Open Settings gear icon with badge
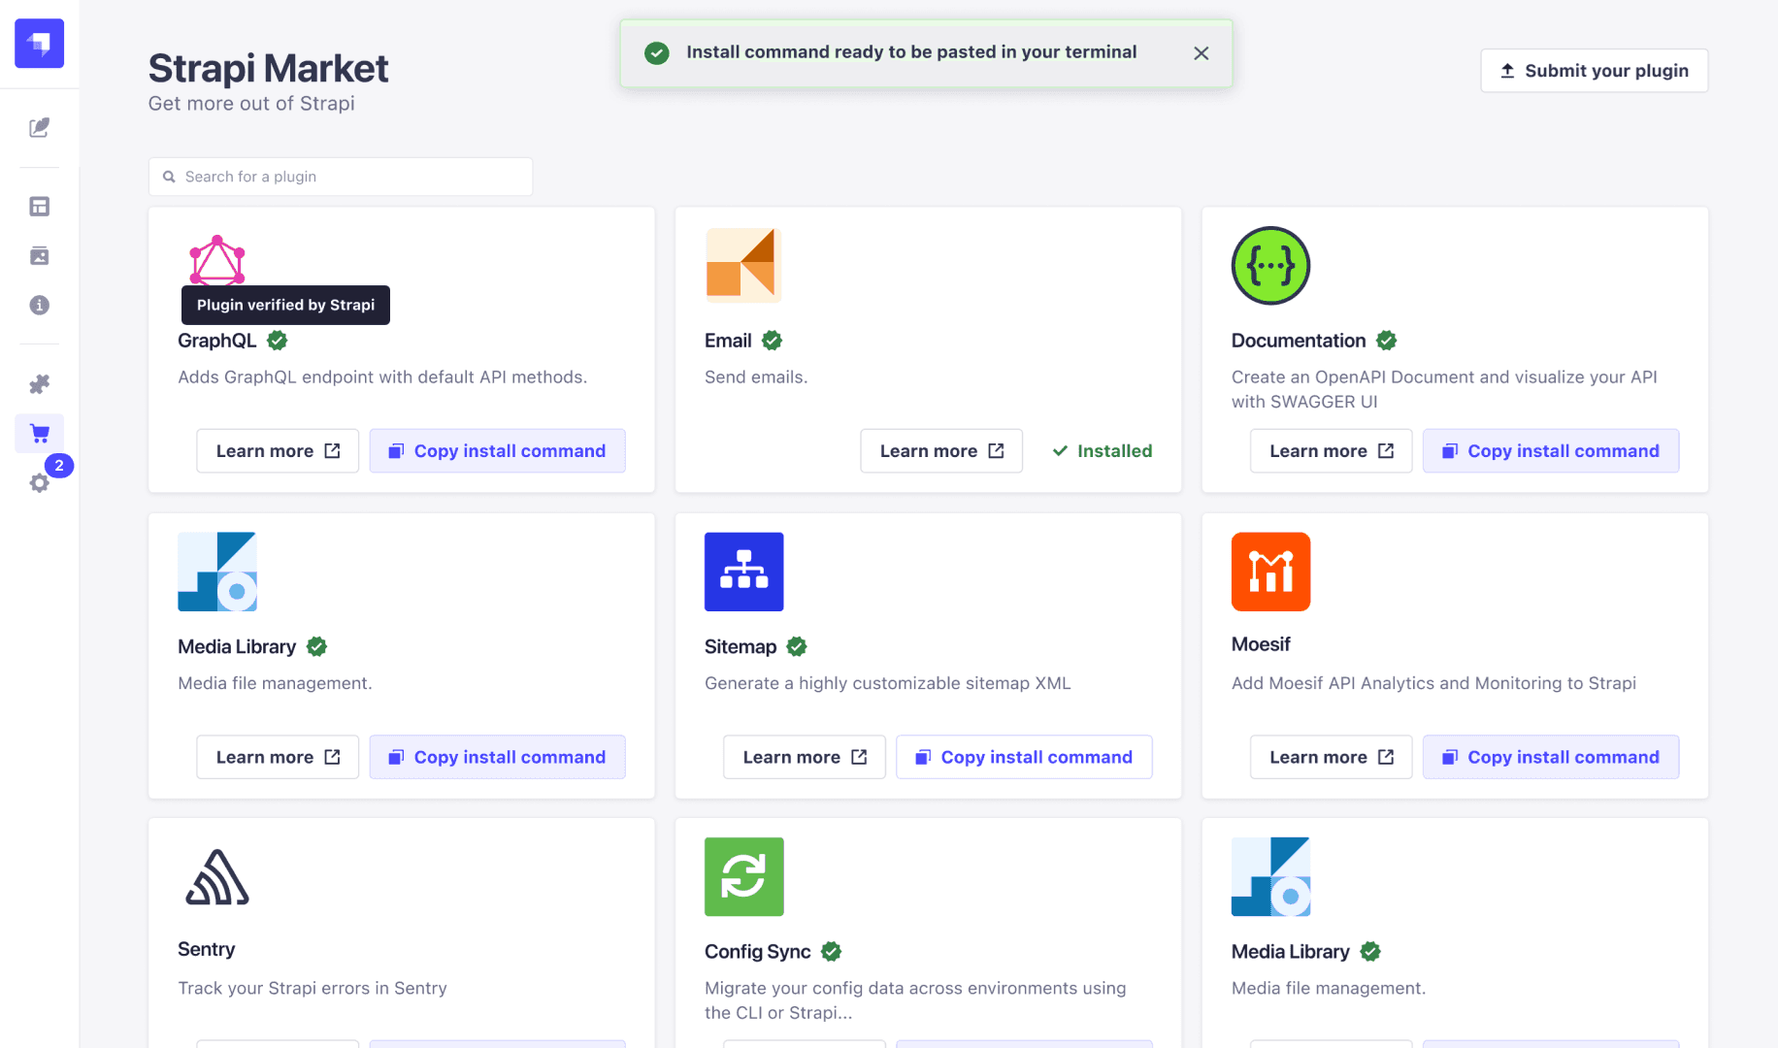Viewport: 1778px width, 1048px height. click(x=39, y=482)
